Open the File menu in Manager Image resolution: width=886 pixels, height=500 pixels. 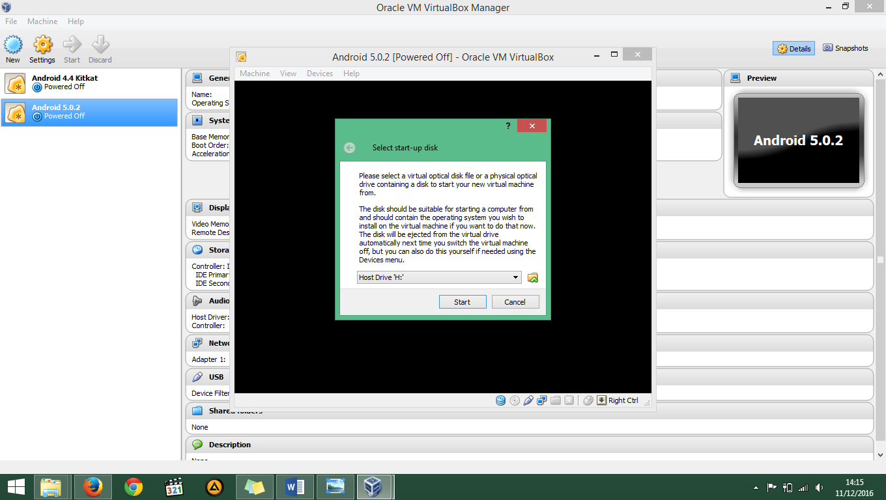coord(11,21)
